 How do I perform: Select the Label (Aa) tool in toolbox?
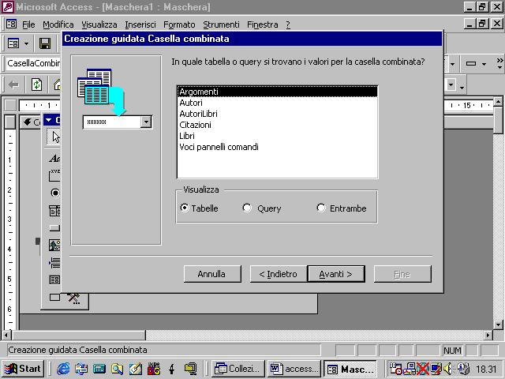pyautogui.click(x=54, y=158)
